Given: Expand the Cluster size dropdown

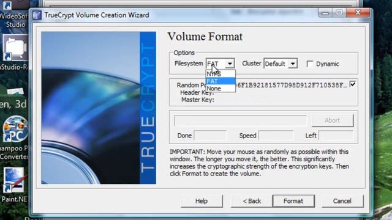Looking at the screenshot, I should coord(293,64).
